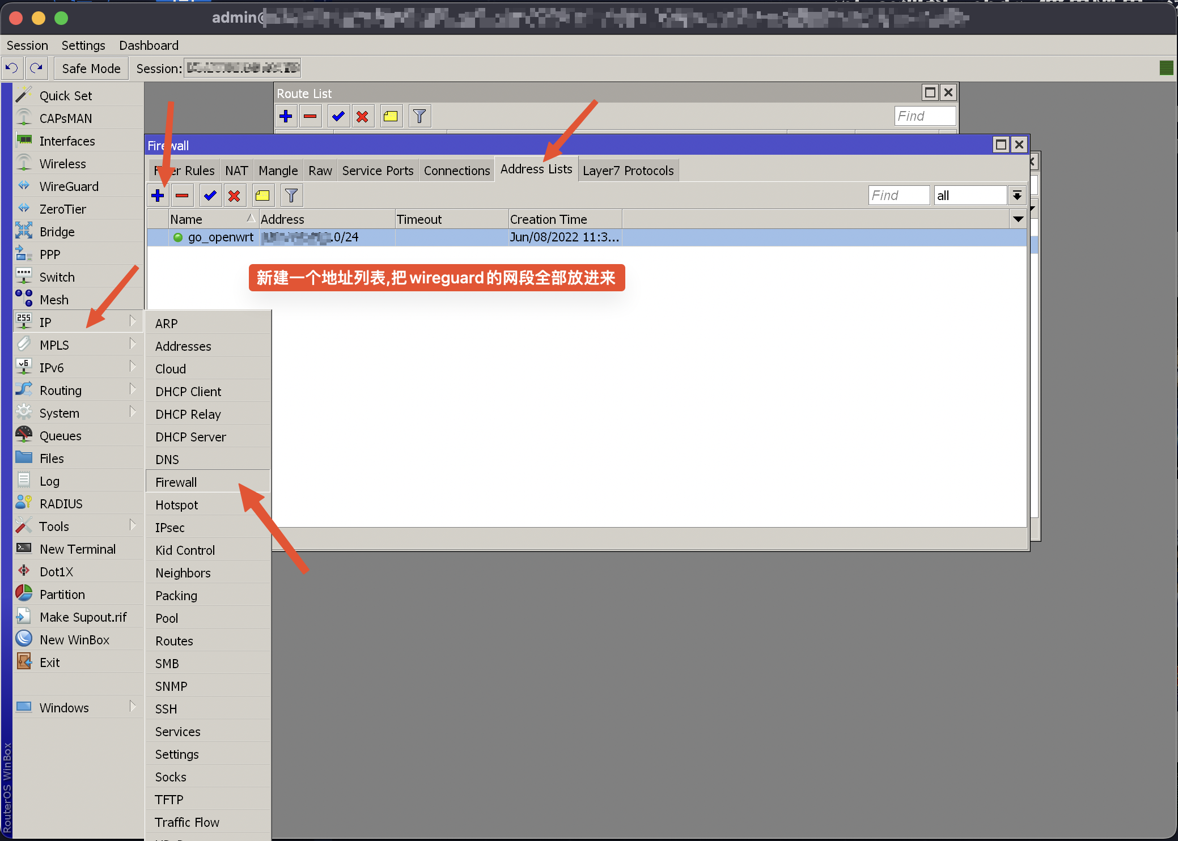This screenshot has width=1178, height=841.
Task: Expand the column chooser arrow in table header
Action: coord(1018,219)
